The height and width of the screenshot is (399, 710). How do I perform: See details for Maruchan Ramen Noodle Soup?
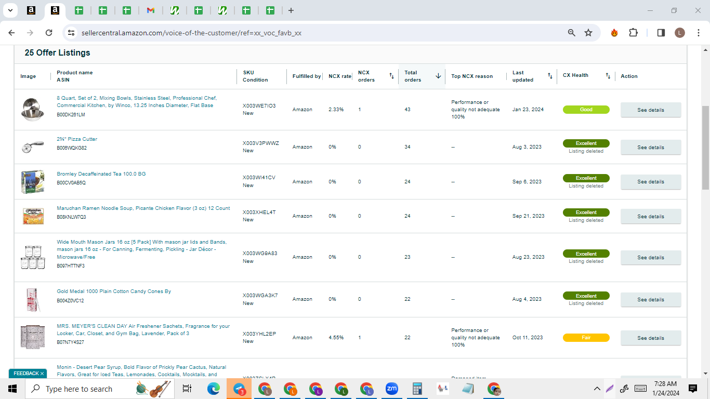(x=651, y=217)
